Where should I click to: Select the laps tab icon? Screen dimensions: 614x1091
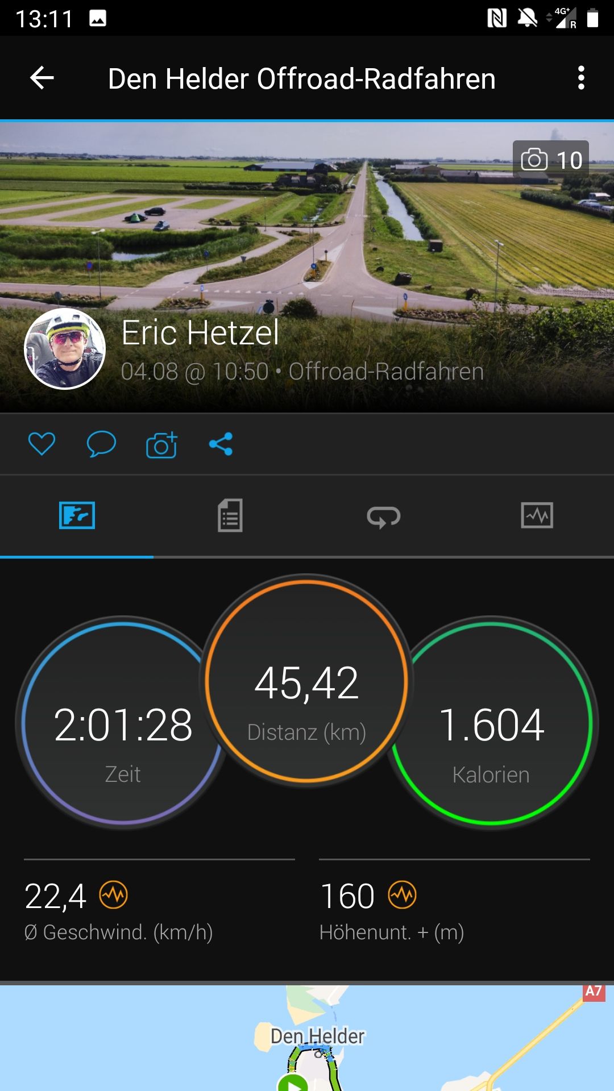(384, 517)
